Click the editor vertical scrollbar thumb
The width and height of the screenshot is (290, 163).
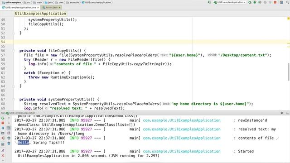tap(289, 72)
